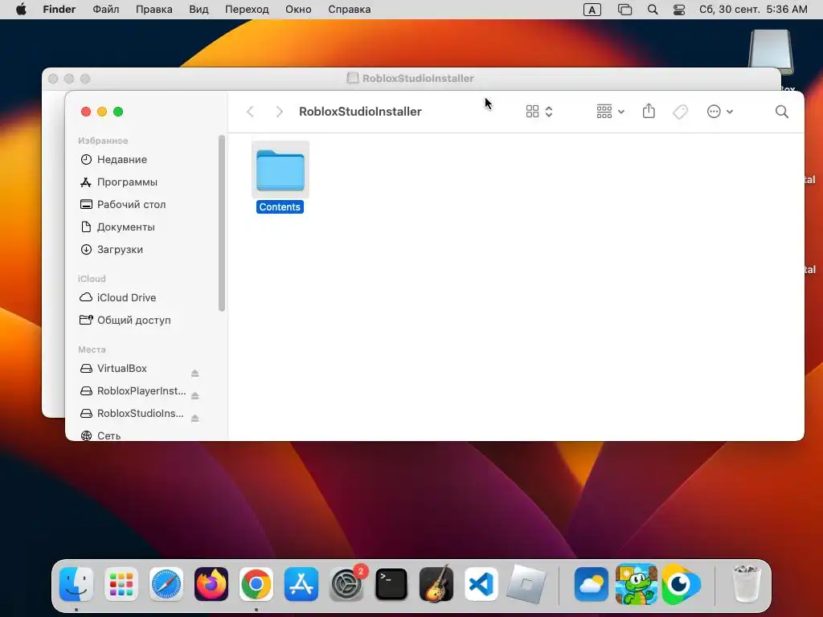Open Weather app from the Dock
Screen dimensions: 823x617
coord(592,584)
